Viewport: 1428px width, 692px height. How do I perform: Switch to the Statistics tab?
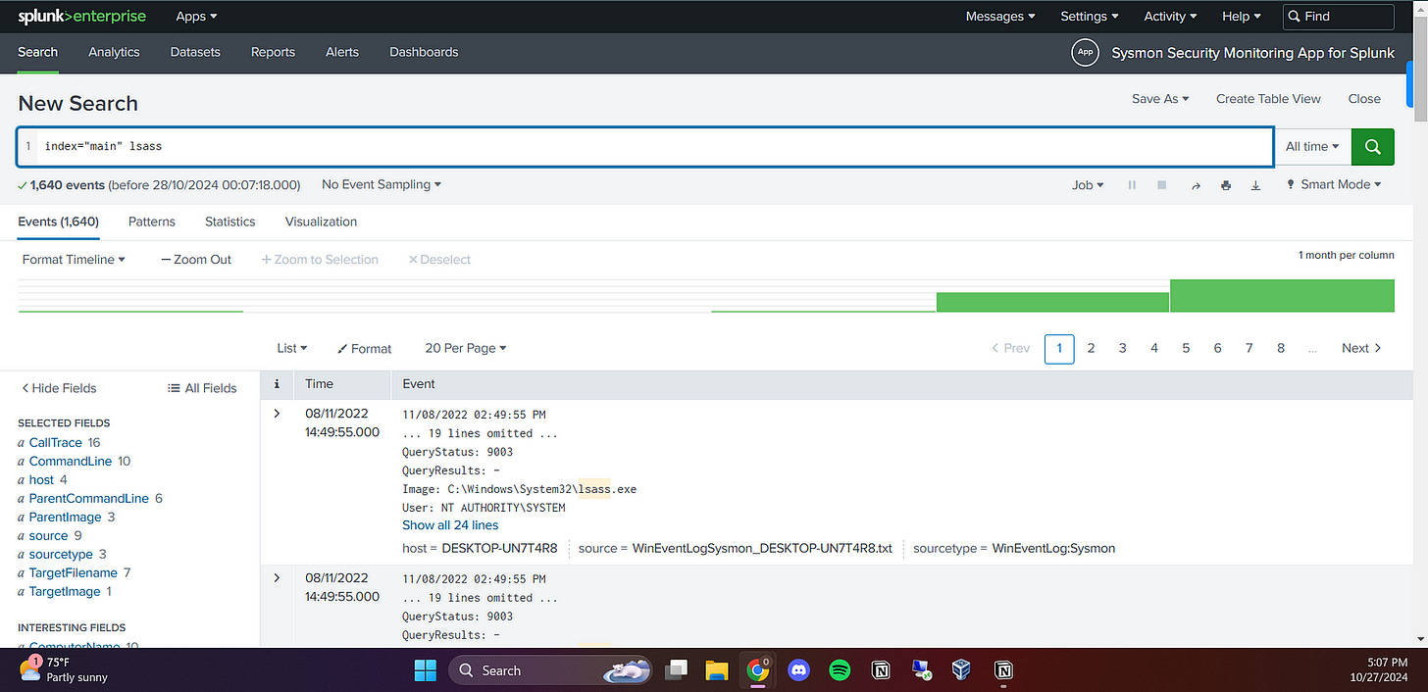[230, 222]
